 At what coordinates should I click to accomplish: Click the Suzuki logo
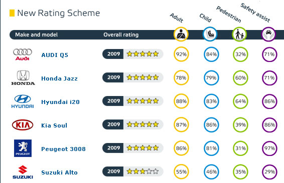click(x=23, y=172)
